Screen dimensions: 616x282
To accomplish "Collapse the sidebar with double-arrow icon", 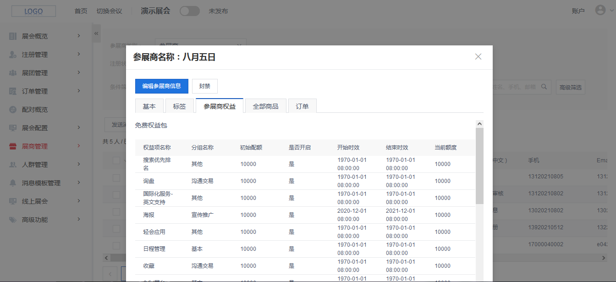I will [x=96, y=33].
